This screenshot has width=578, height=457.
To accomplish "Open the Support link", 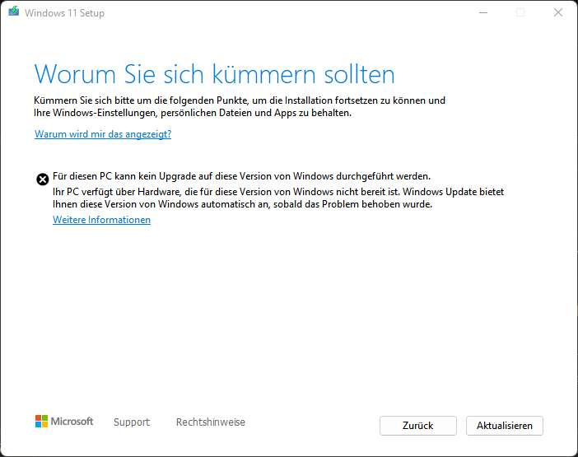I will point(132,422).
